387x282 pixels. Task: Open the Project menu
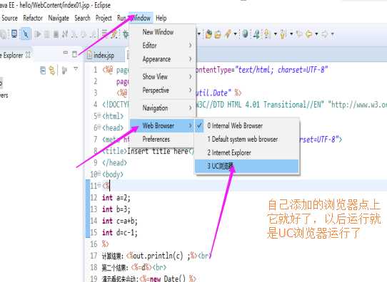104,19
